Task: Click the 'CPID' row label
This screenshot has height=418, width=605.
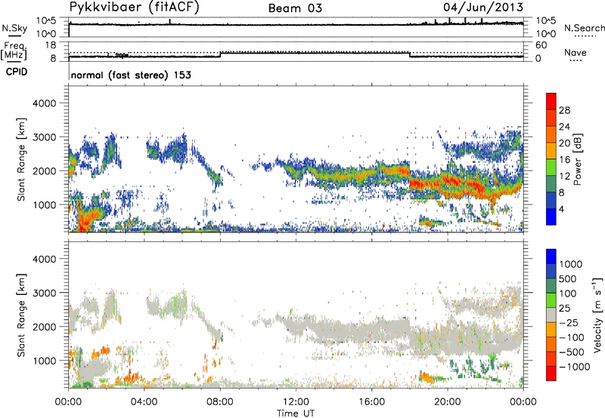Action: pyautogui.click(x=17, y=72)
